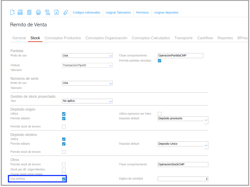Click the Codigos Adicionales link
The height and width of the screenshot is (187, 250).
point(86,13)
